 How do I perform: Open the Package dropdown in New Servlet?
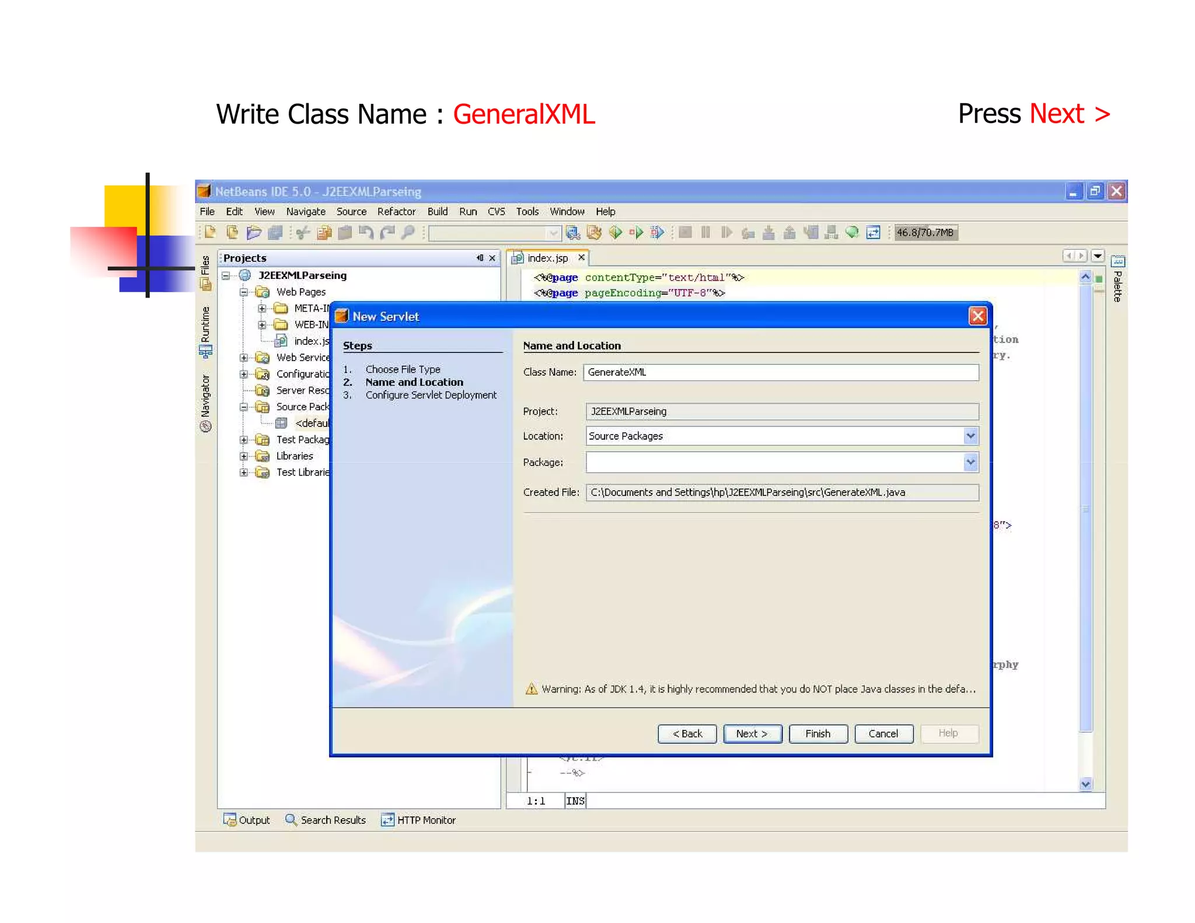click(x=970, y=462)
